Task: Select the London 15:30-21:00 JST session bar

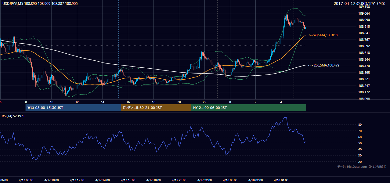Action: [x=156, y=108]
